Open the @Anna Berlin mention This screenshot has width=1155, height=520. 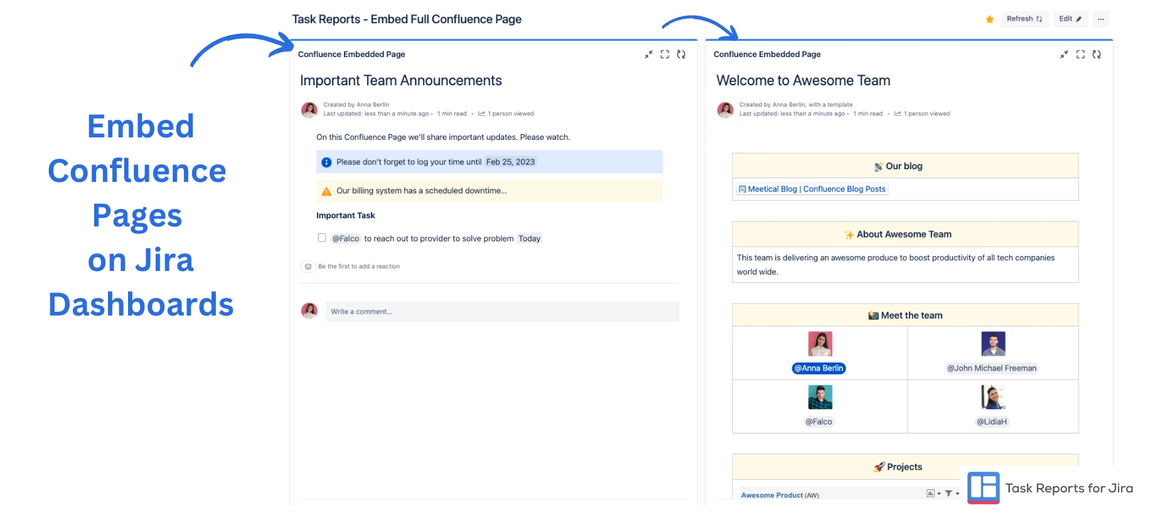pyautogui.click(x=819, y=368)
